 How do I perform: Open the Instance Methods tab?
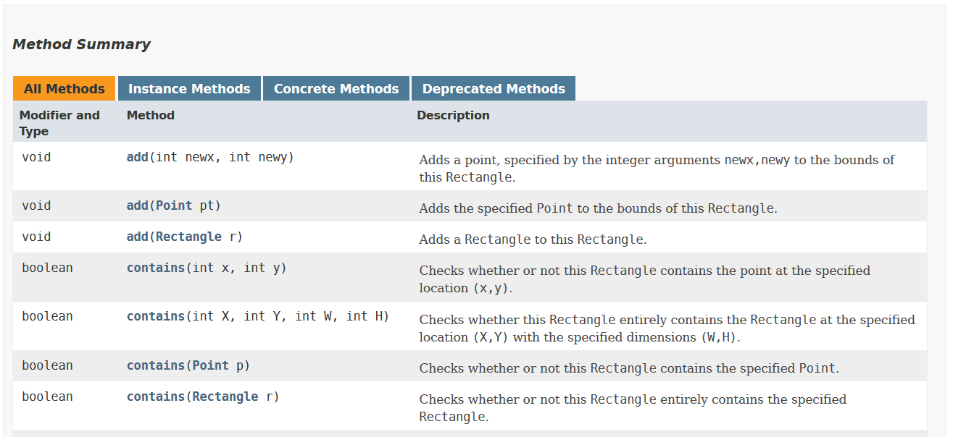click(x=189, y=89)
